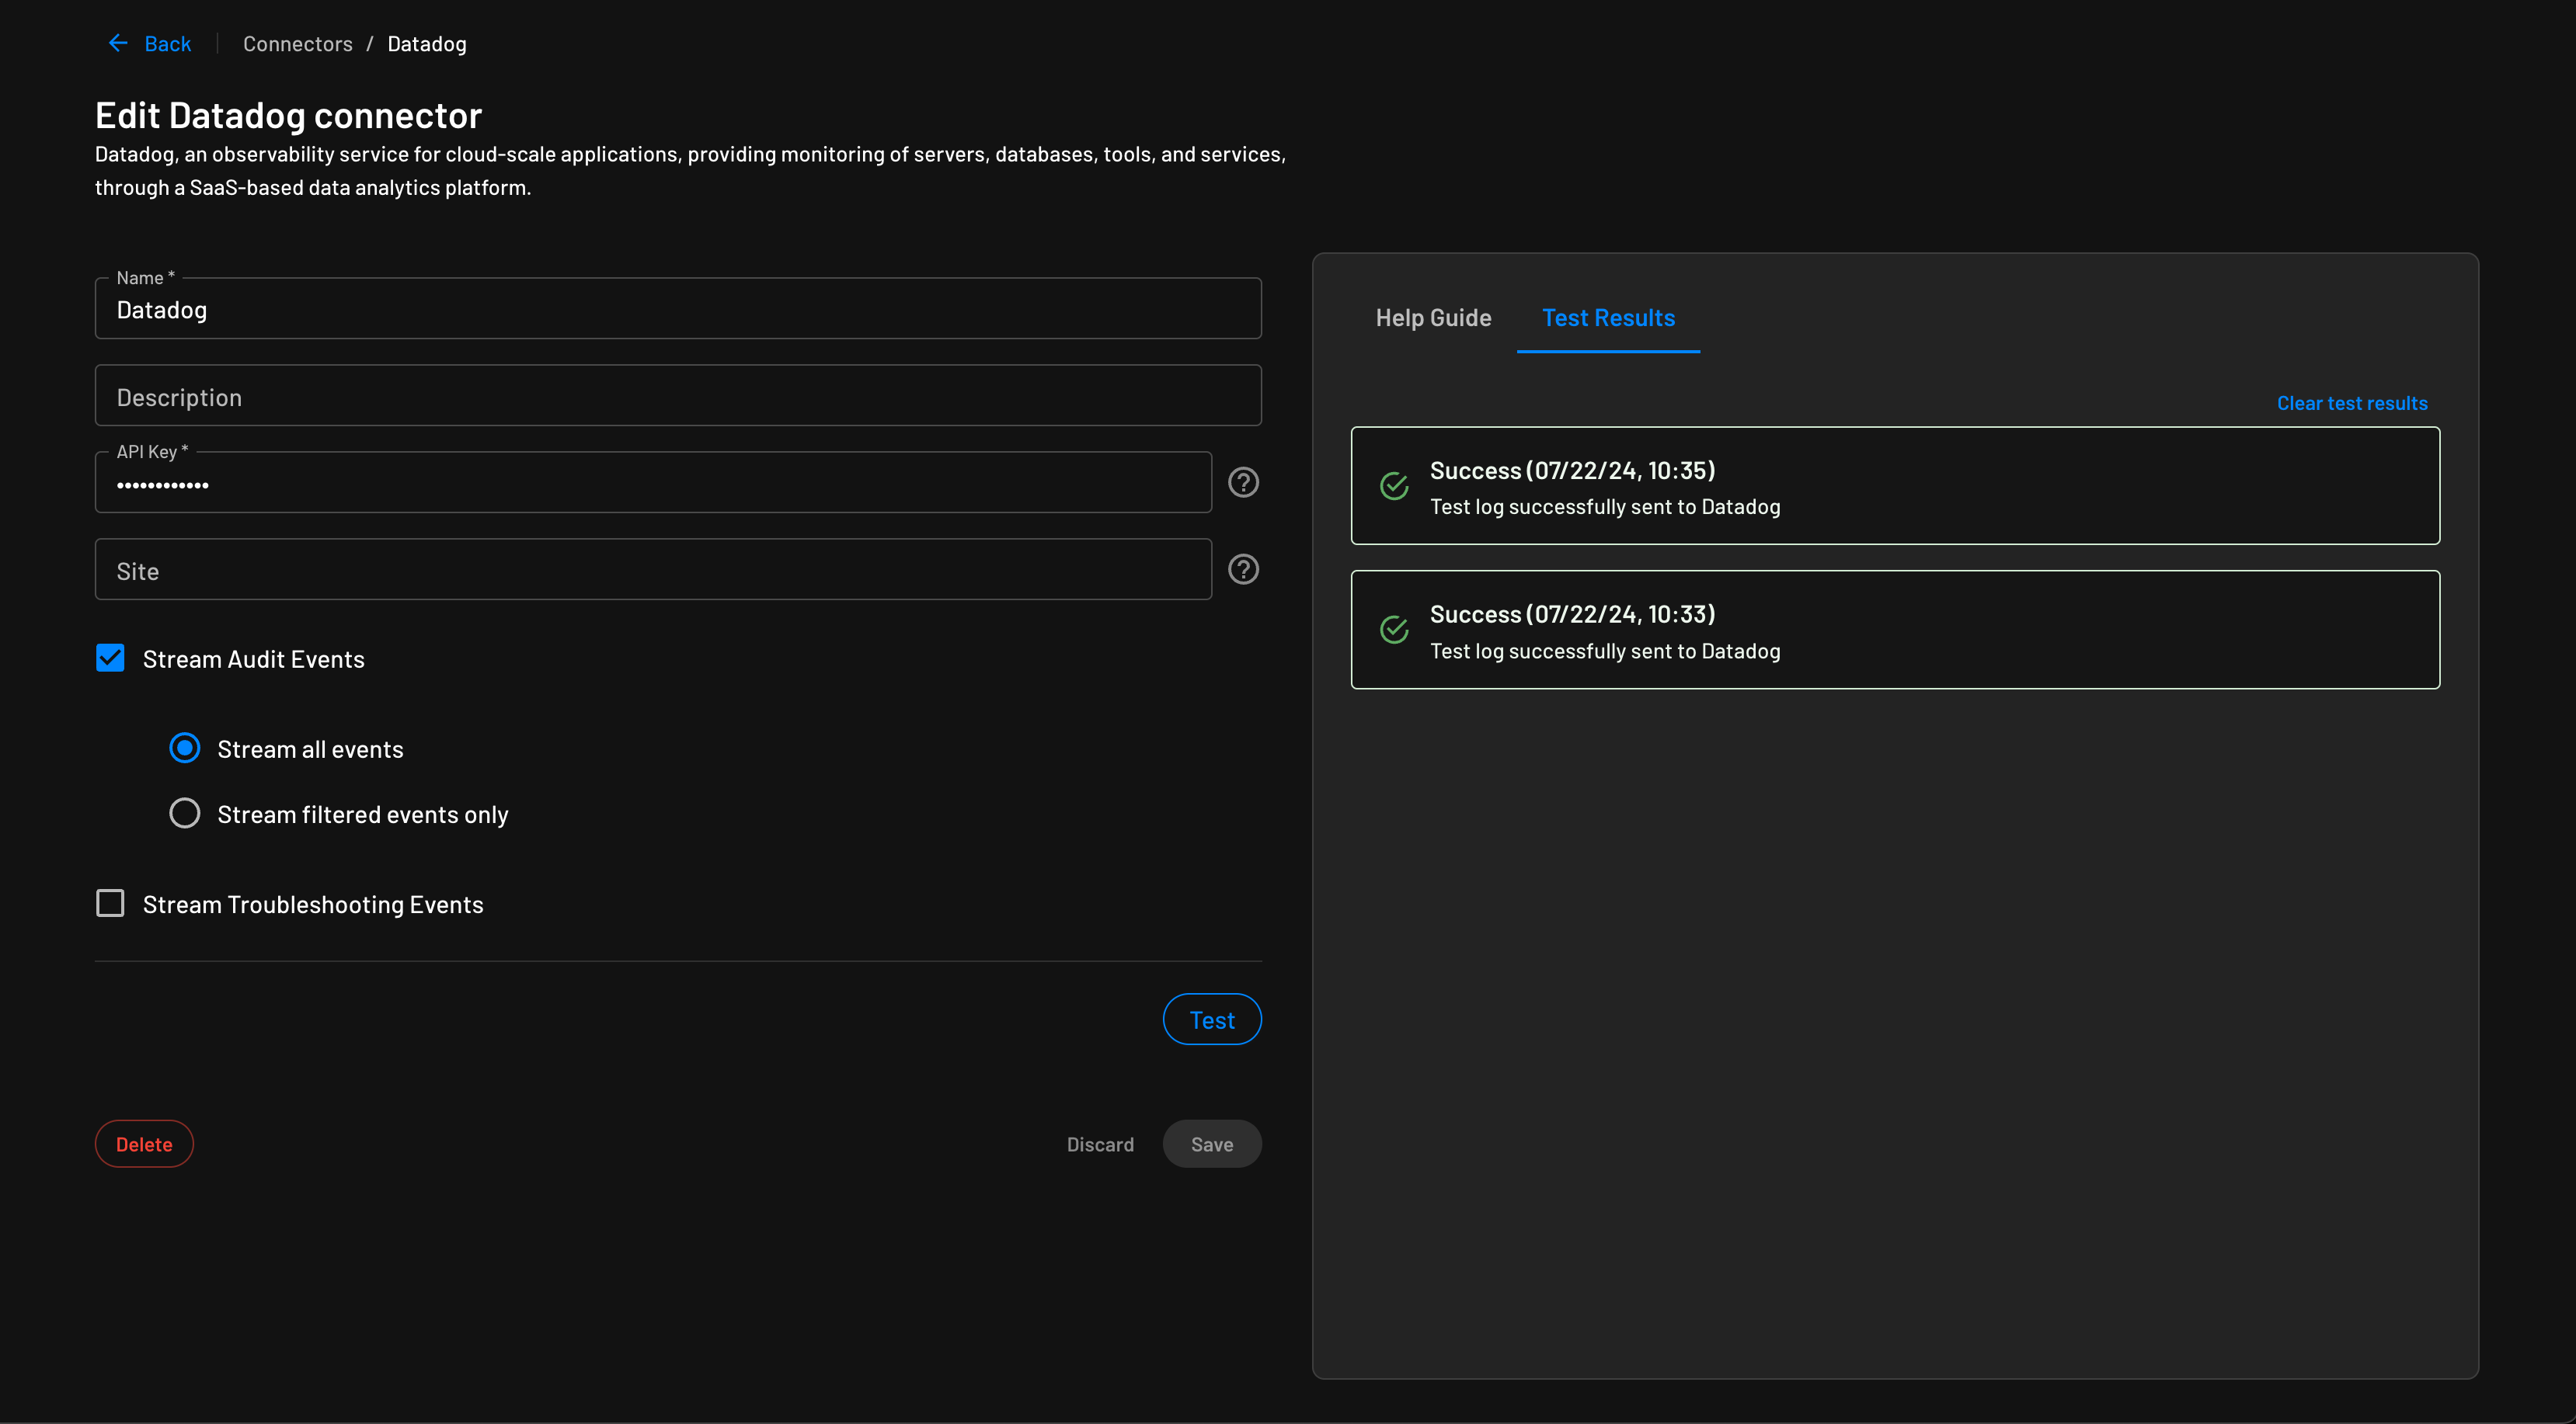
Task: Open the Test Results tab
Action: click(1607, 318)
